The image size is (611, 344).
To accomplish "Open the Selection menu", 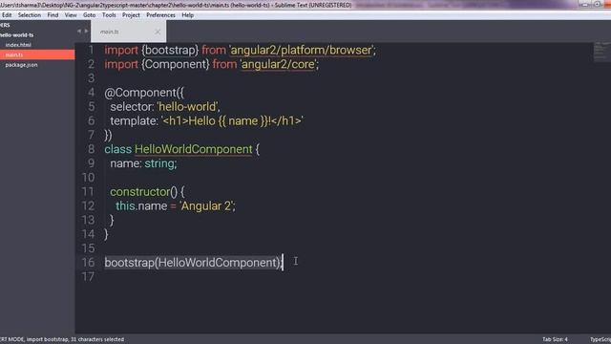I will pyautogui.click(x=30, y=15).
